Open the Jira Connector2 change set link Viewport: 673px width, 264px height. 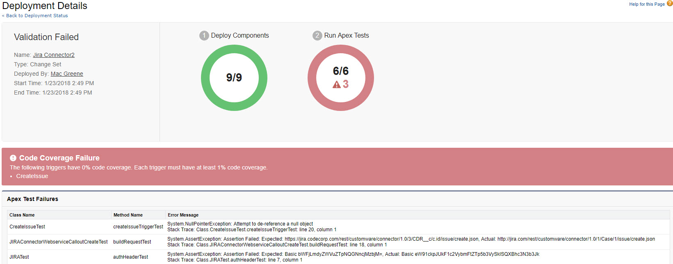[54, 55]
